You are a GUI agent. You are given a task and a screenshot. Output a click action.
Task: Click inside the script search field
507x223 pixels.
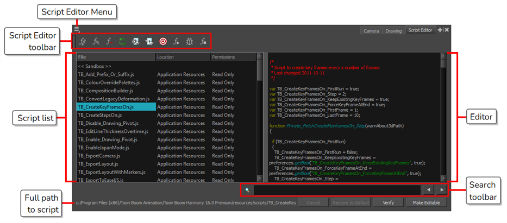coord(337,190)
